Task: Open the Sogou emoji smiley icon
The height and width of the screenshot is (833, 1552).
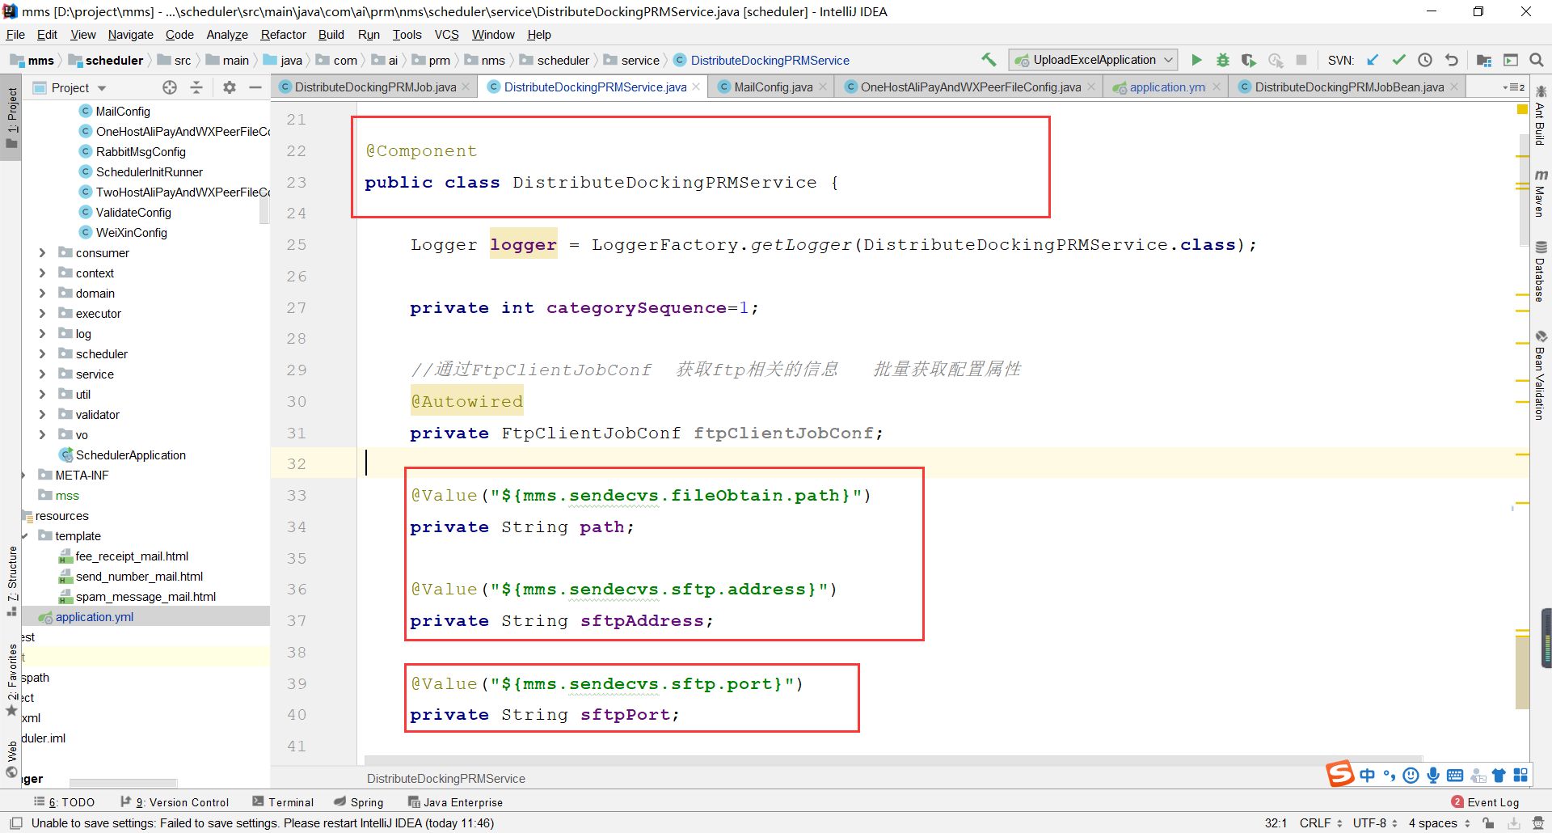Action: (1411, 776)
